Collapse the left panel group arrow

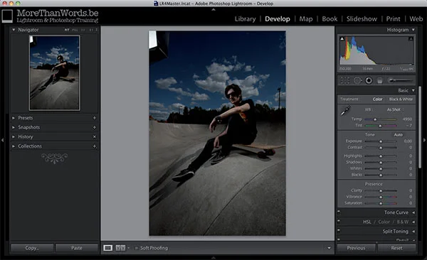[x=2, y=141]
